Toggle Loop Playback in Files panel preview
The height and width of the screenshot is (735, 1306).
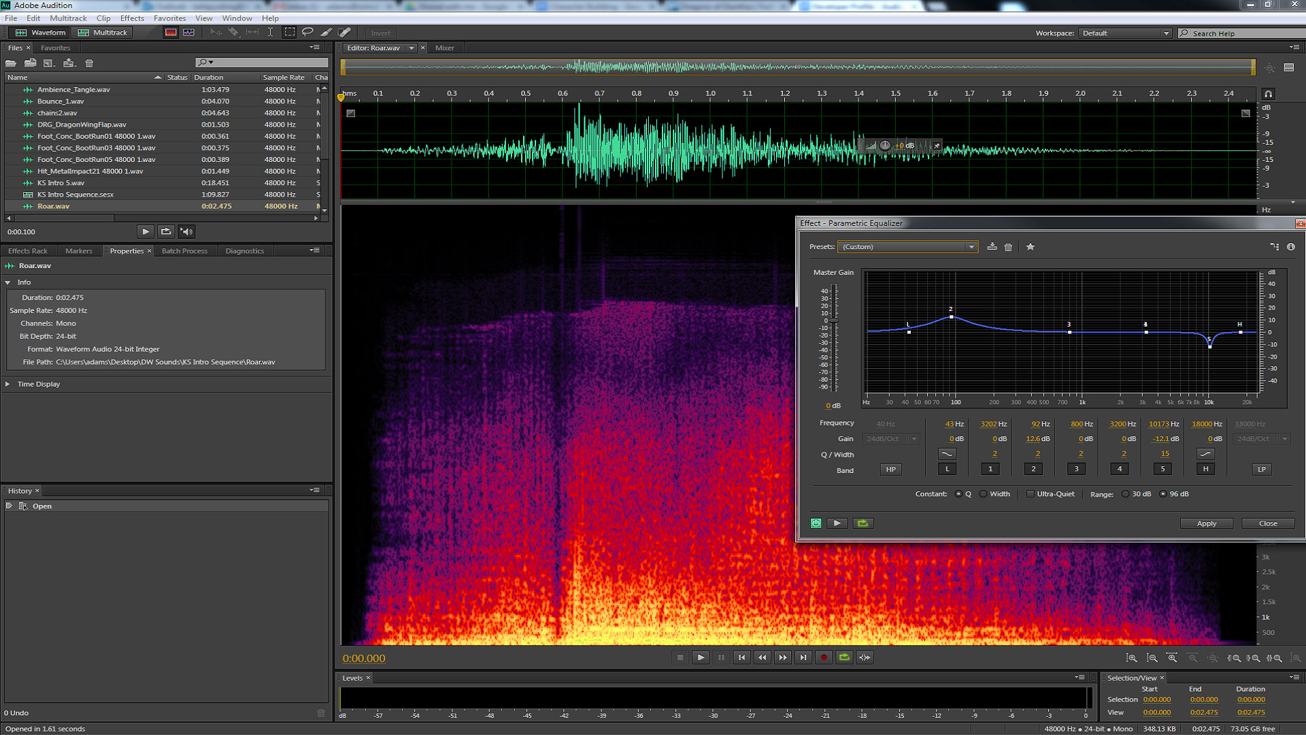(166, 232)
